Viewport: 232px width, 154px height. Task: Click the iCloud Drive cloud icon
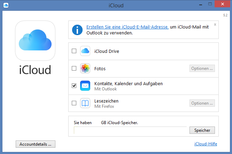pos(85,51)
